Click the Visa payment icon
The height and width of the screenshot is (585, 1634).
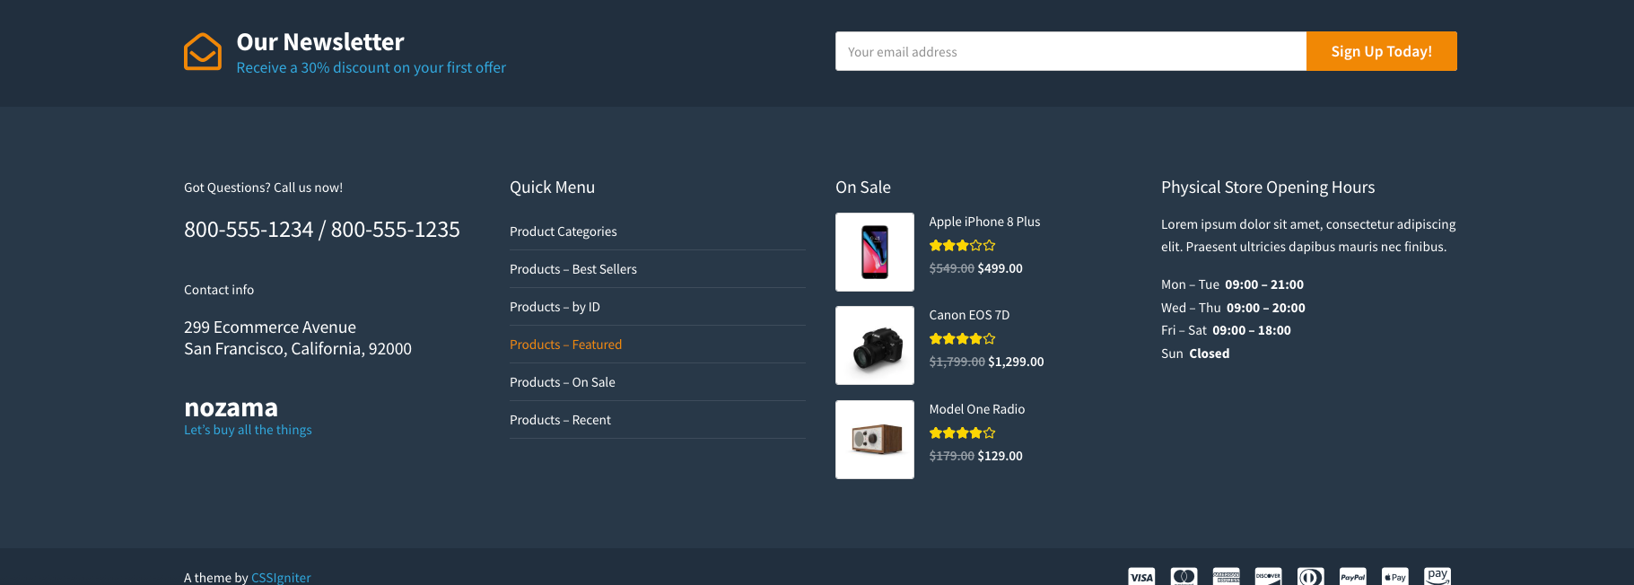pyautogui.click(x=1141, y=576)
